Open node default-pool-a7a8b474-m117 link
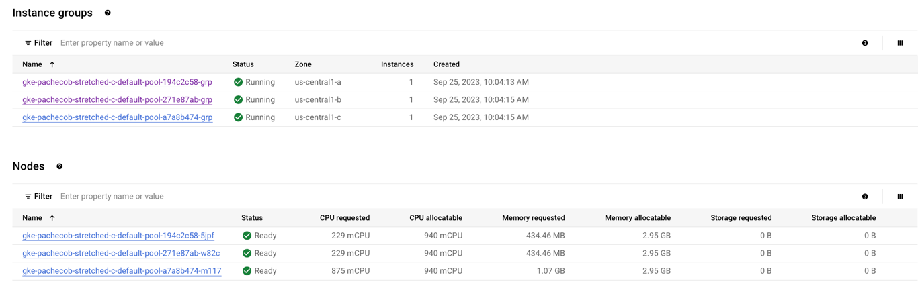This screenshot has height=298, width=918. pos(122,271)
